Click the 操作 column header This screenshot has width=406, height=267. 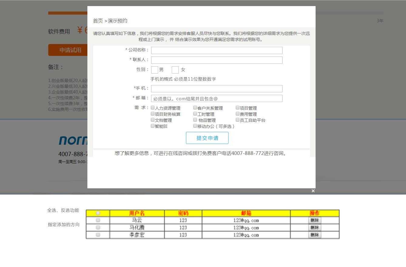point(315,213)
